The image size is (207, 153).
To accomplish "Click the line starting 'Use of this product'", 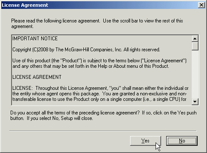I will [99, 61].
